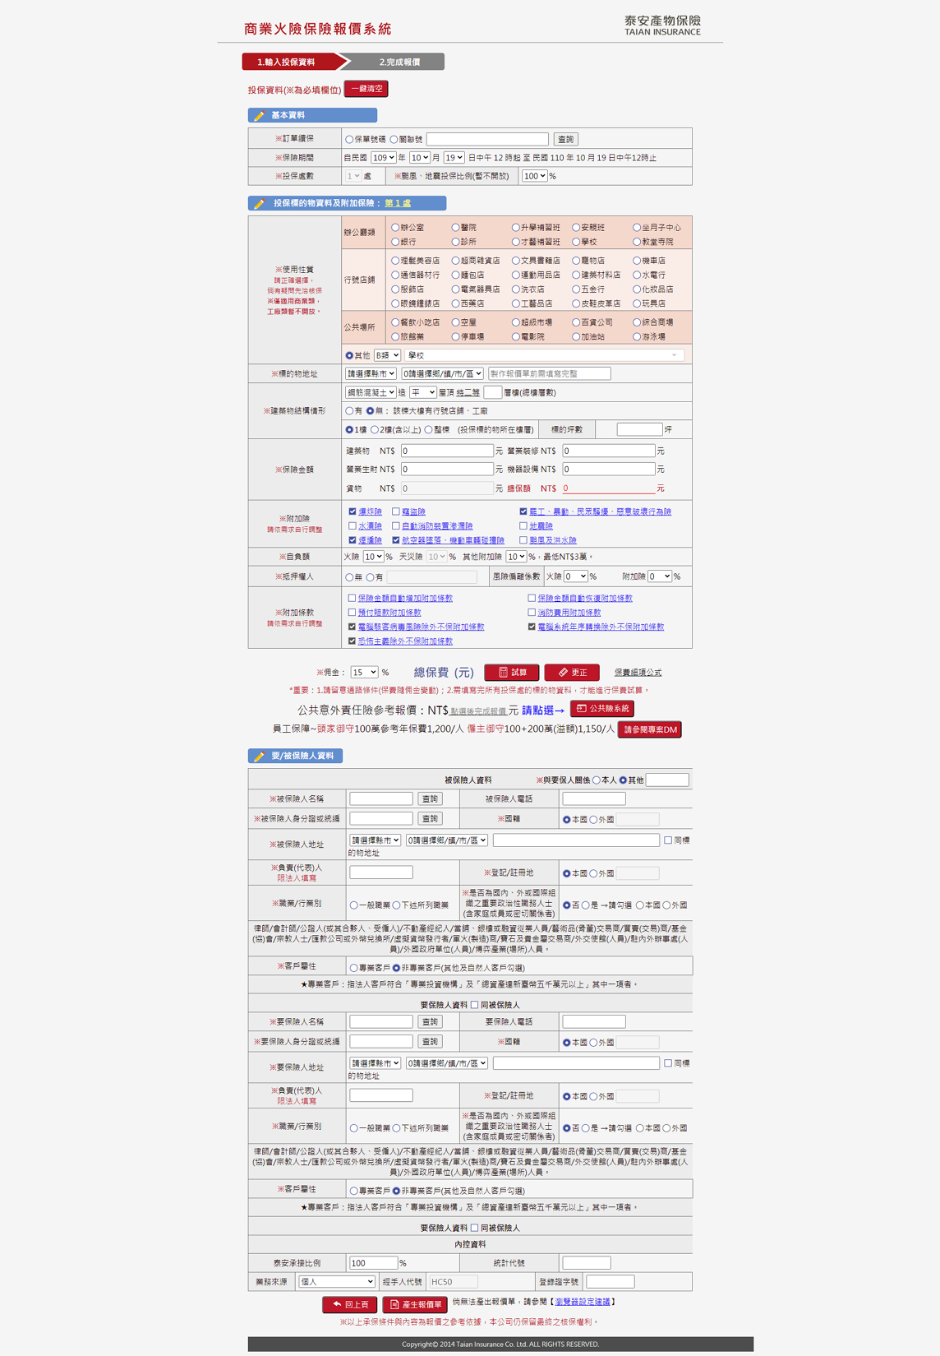The height and width of the screenshot is (1356, 940).
Task: Click the 試算 calculator button
Action: [x=511, y=673]
